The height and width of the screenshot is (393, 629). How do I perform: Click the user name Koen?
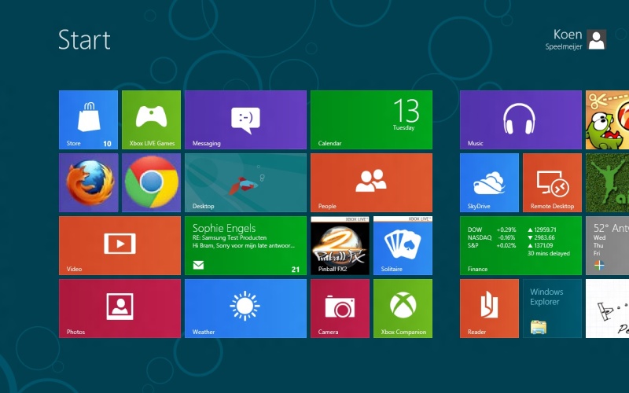click(568, 35)
